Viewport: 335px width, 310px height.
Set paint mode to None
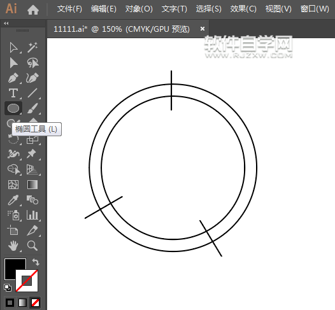point(35,302)
